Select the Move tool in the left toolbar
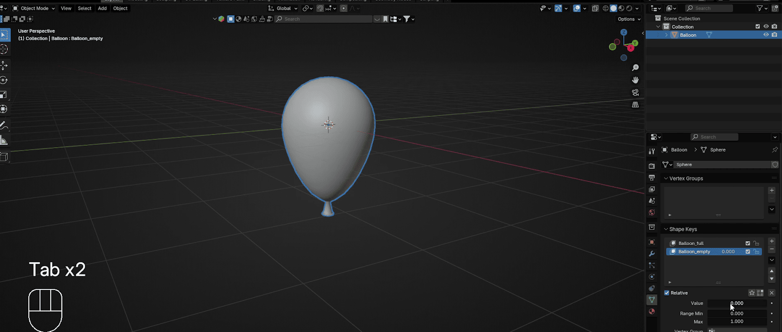Viewport: 782px width, 332px height. (x=4, y=66)
